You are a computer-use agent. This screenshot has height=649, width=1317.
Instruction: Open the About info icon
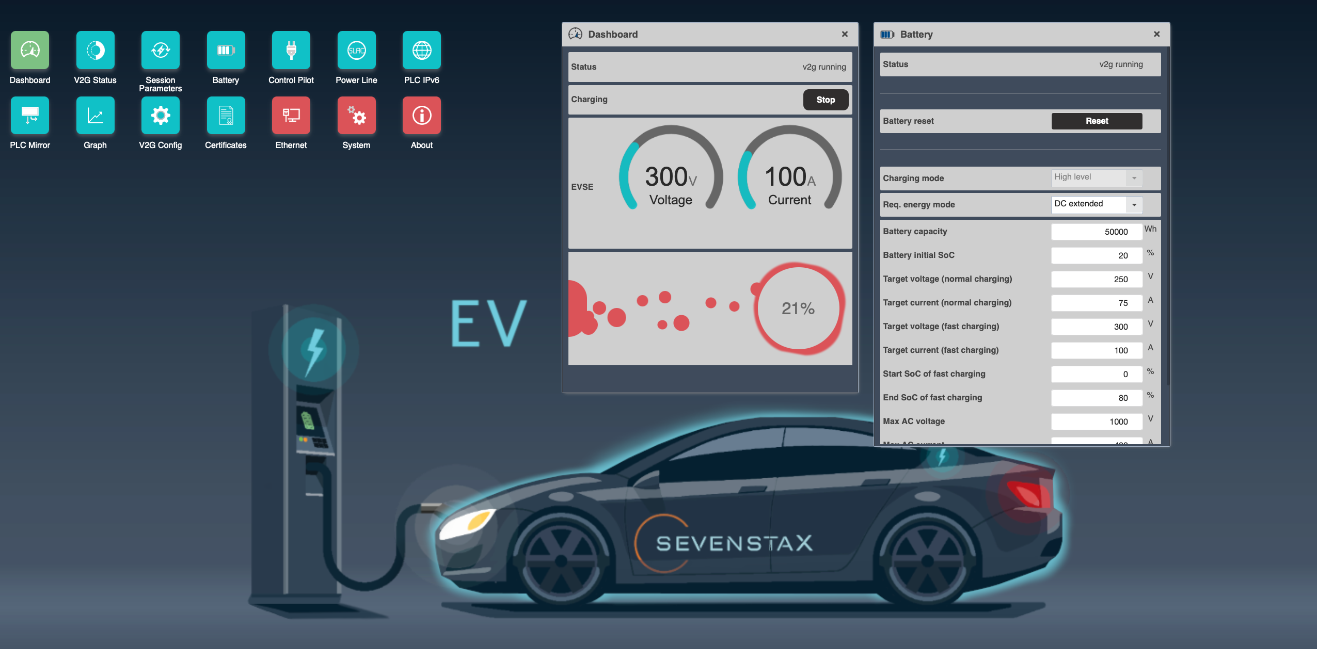tap(421, 116)
